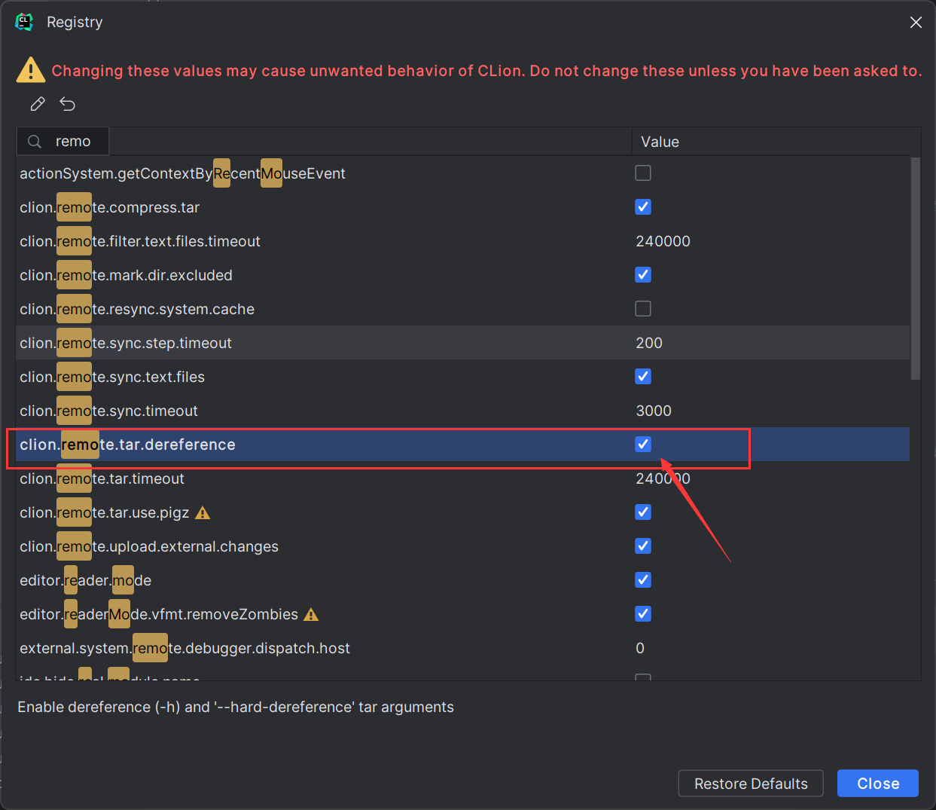Image resolution: width=936 pixels, height=810 pixels.
Task: Click the blue Close button
Action: click(x=878, y=784)
